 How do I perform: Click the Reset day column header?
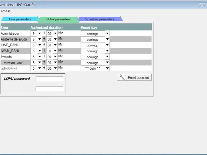click(x=89, y=28)
